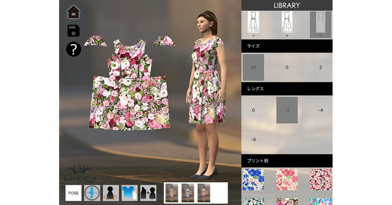
Task: Set length to -2
Action: pos(287,110)
